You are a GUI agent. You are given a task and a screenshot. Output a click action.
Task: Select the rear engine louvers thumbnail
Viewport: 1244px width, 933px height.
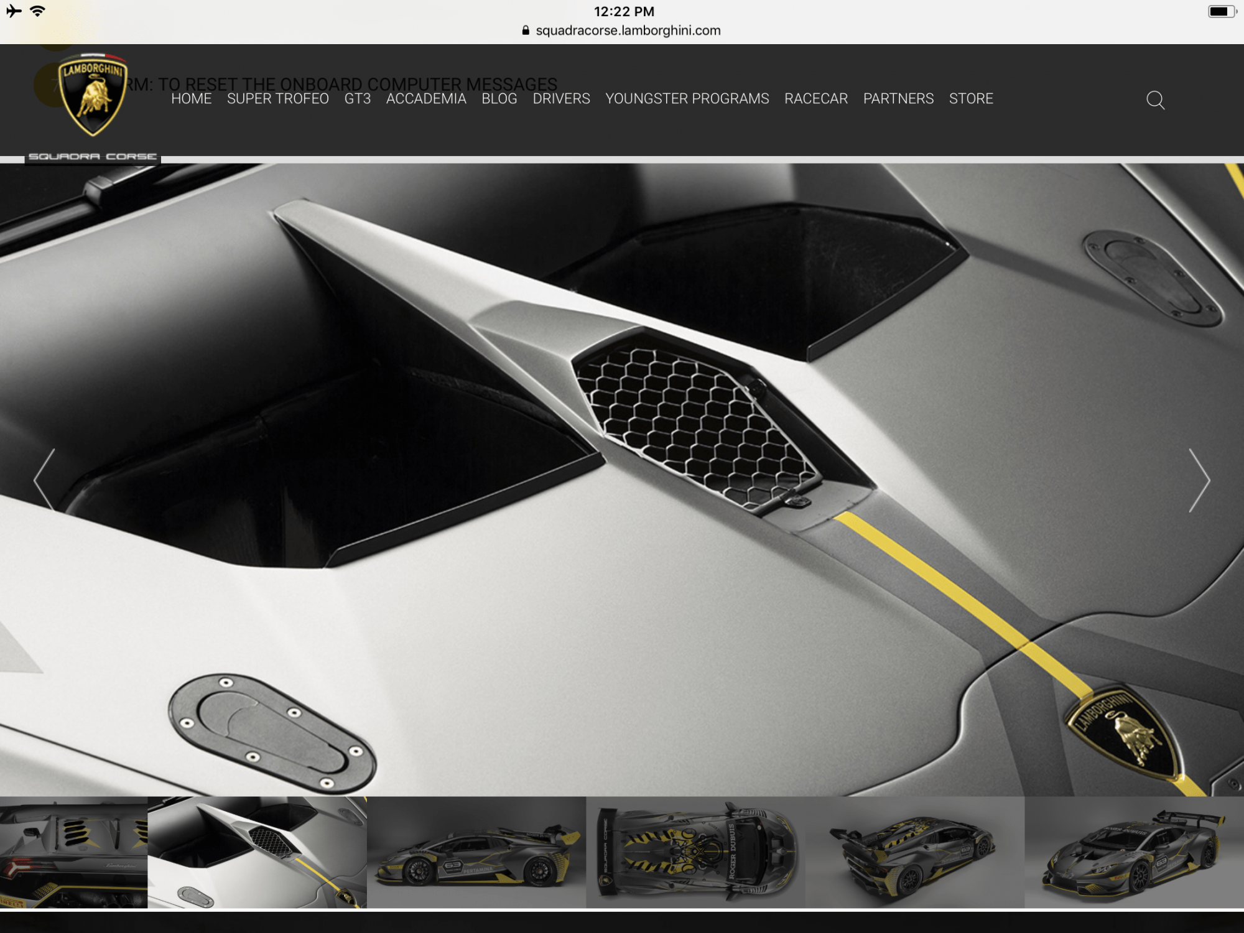(x=73, y=852)
